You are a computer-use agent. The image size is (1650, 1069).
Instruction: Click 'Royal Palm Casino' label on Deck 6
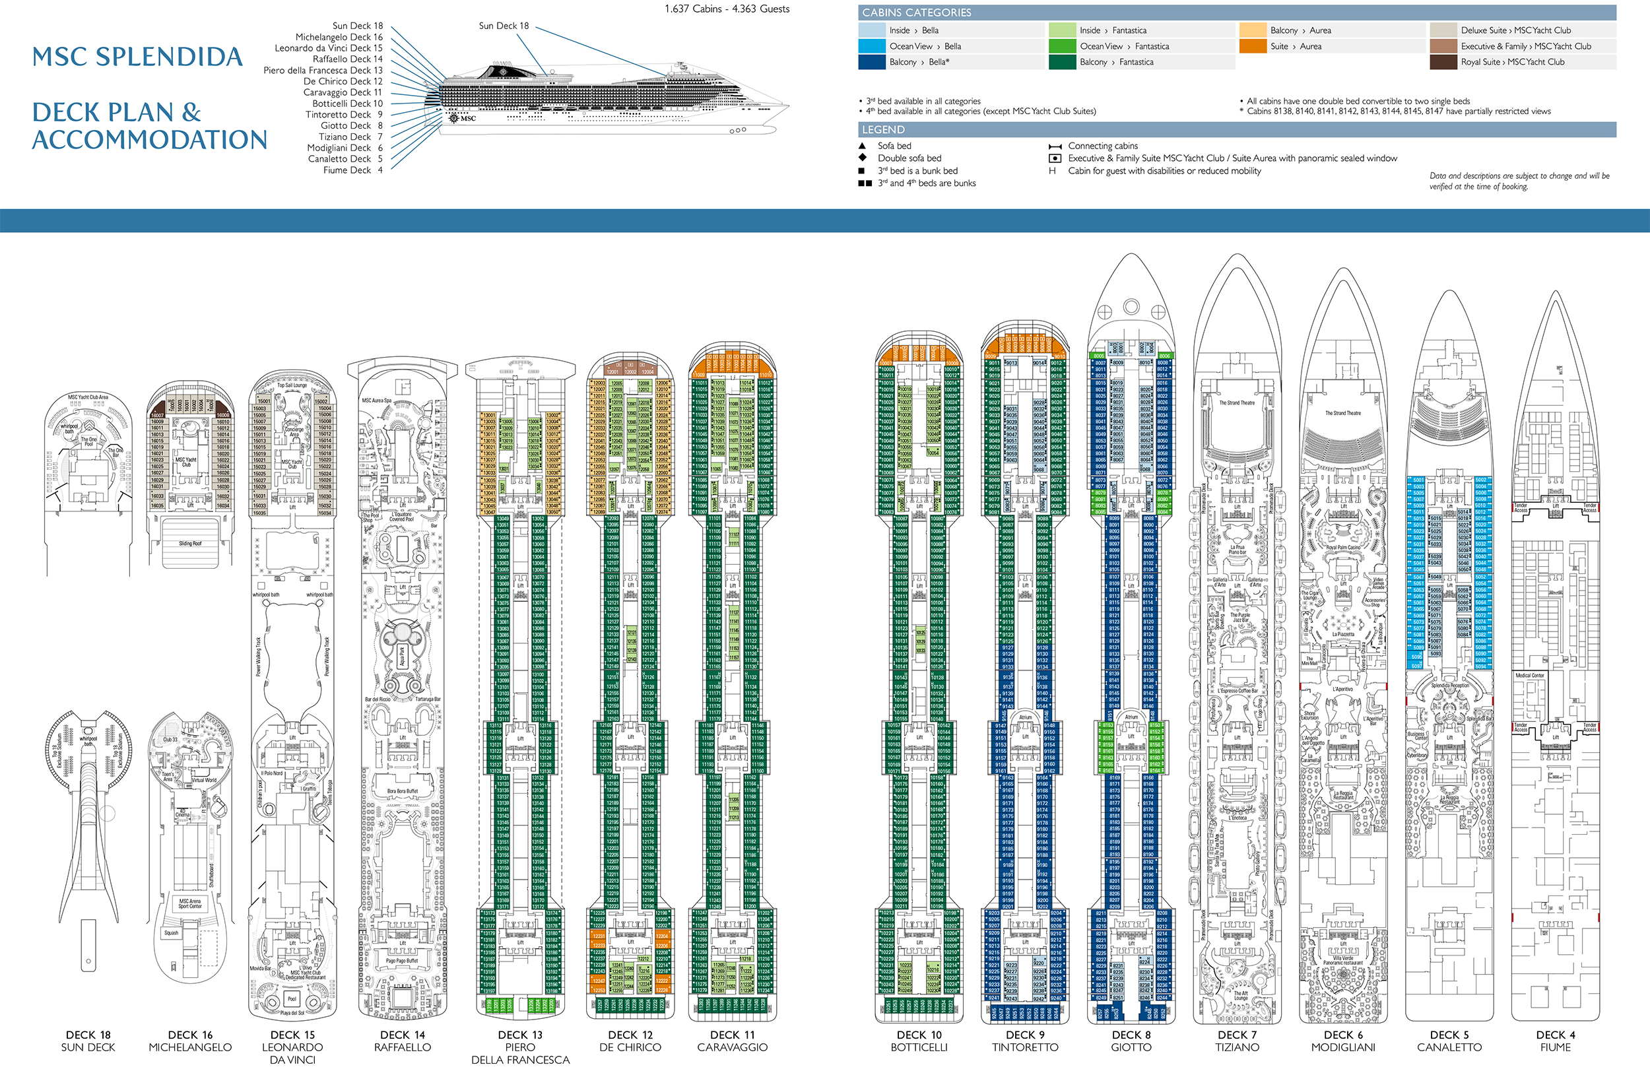pos(1343,548)
